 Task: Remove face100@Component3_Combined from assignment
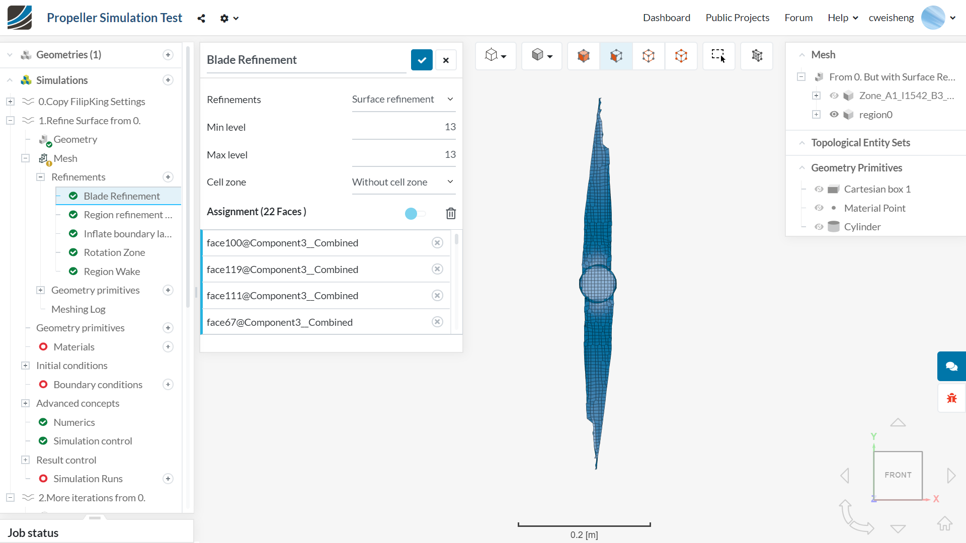pyautogui.click(x=437, y=243)
